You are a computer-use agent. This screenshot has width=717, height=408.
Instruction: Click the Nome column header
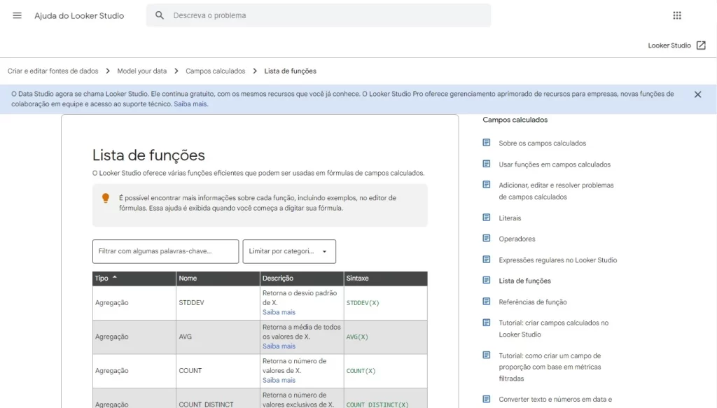pyautogui.click(x=218, y=279)
